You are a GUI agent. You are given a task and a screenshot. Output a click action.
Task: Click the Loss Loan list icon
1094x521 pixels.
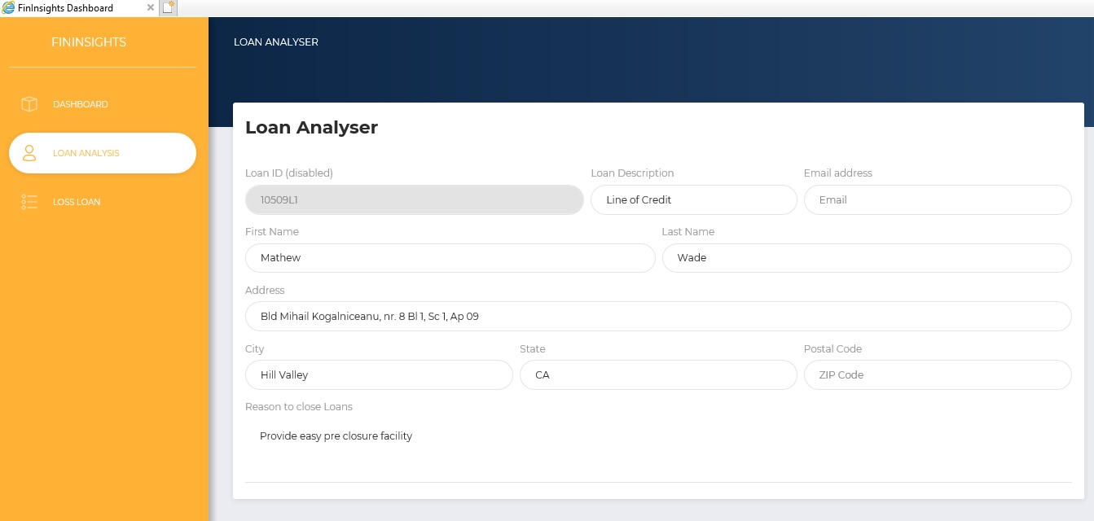(x=29, y=202)
